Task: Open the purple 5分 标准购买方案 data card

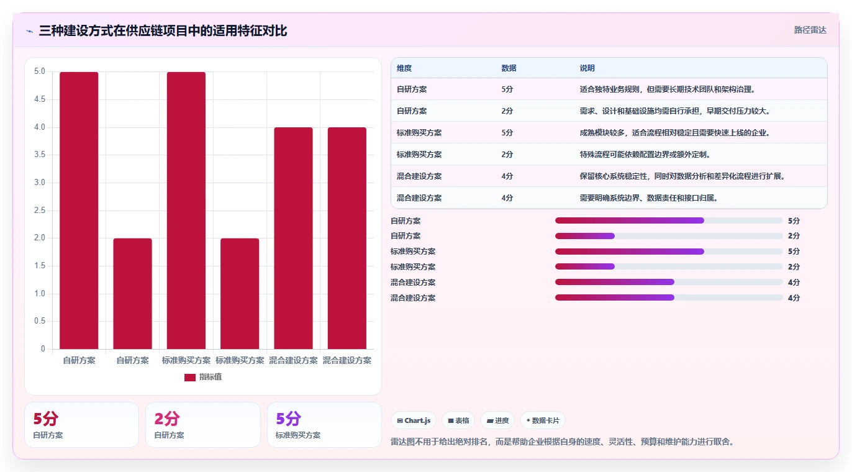Action: [x=324, y=425]
